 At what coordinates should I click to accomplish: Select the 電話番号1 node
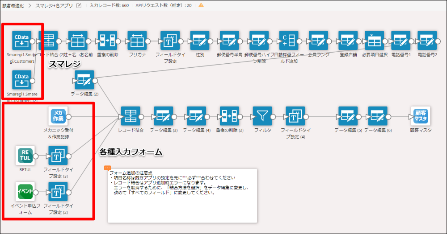tap(401, 41)
